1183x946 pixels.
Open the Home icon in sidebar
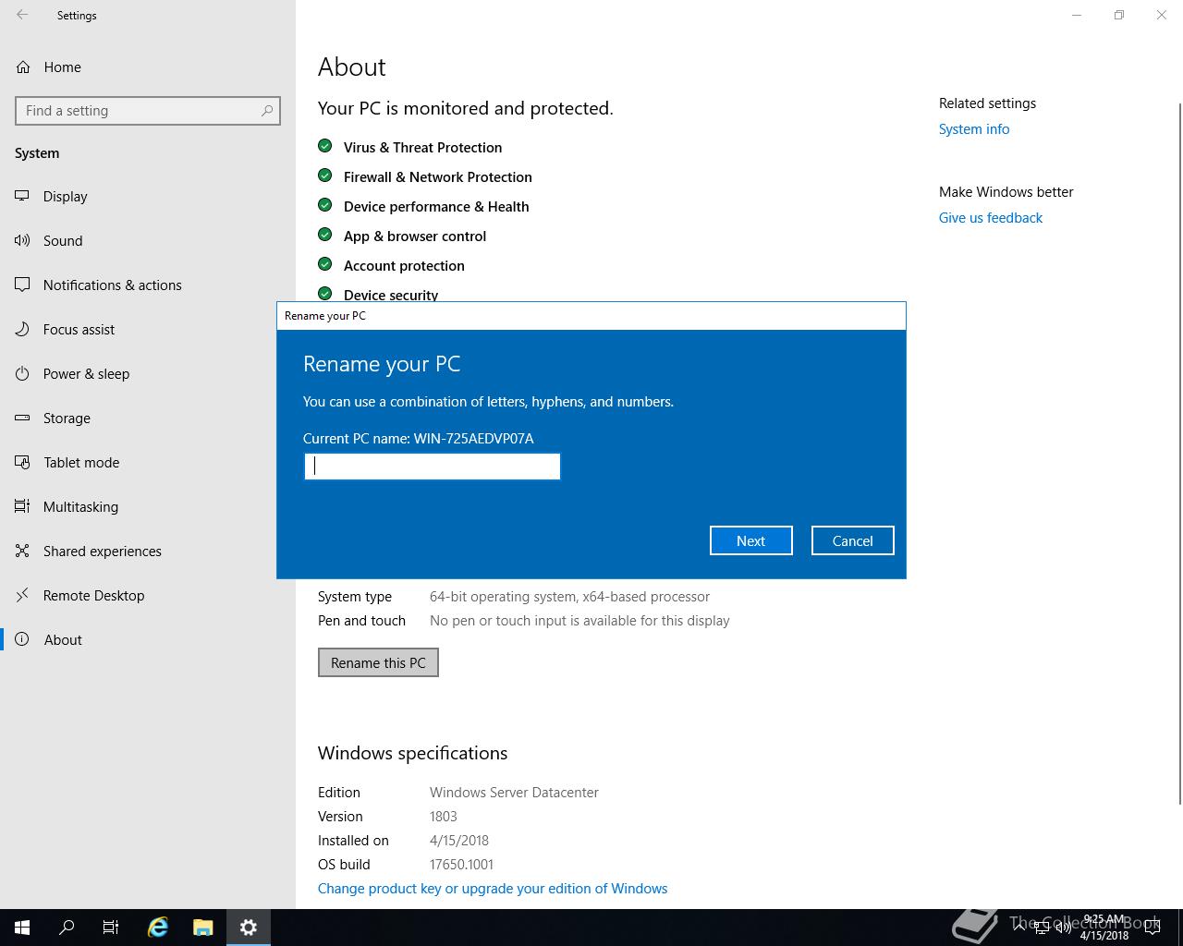click(x=23, y=67)
